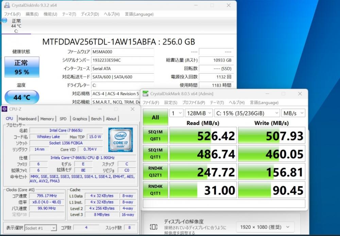The image size is (340, 236).
Task: Open ファイル(F) menu in CrystalDiskMark
Action: point(151,103)
